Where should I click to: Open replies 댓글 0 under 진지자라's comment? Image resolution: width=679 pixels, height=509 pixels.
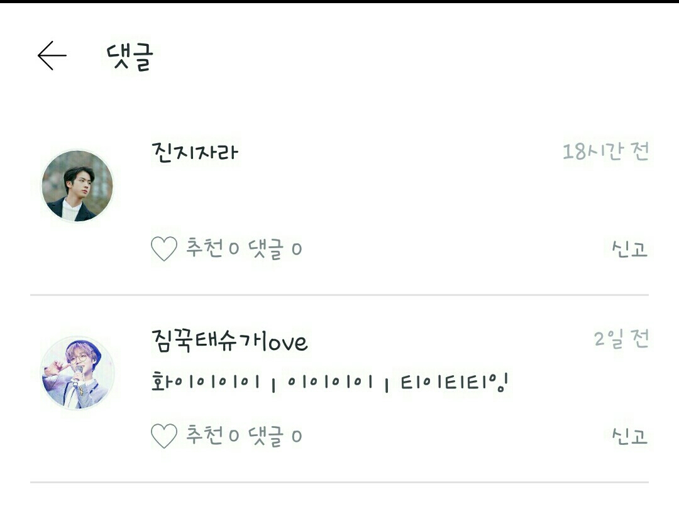pos(275,249)
